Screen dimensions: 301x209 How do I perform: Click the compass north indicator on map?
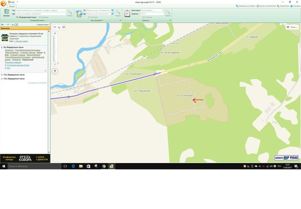[55, 71]
